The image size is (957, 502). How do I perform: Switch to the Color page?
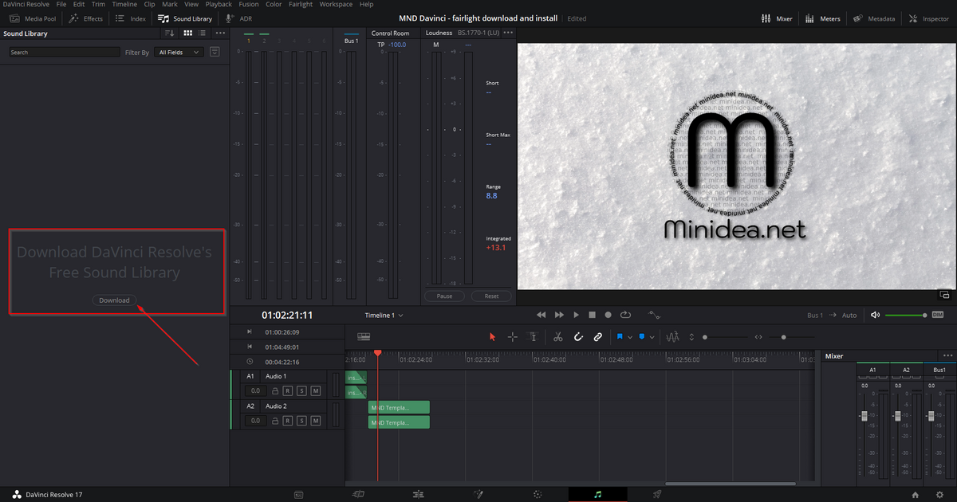pos(538,495)
